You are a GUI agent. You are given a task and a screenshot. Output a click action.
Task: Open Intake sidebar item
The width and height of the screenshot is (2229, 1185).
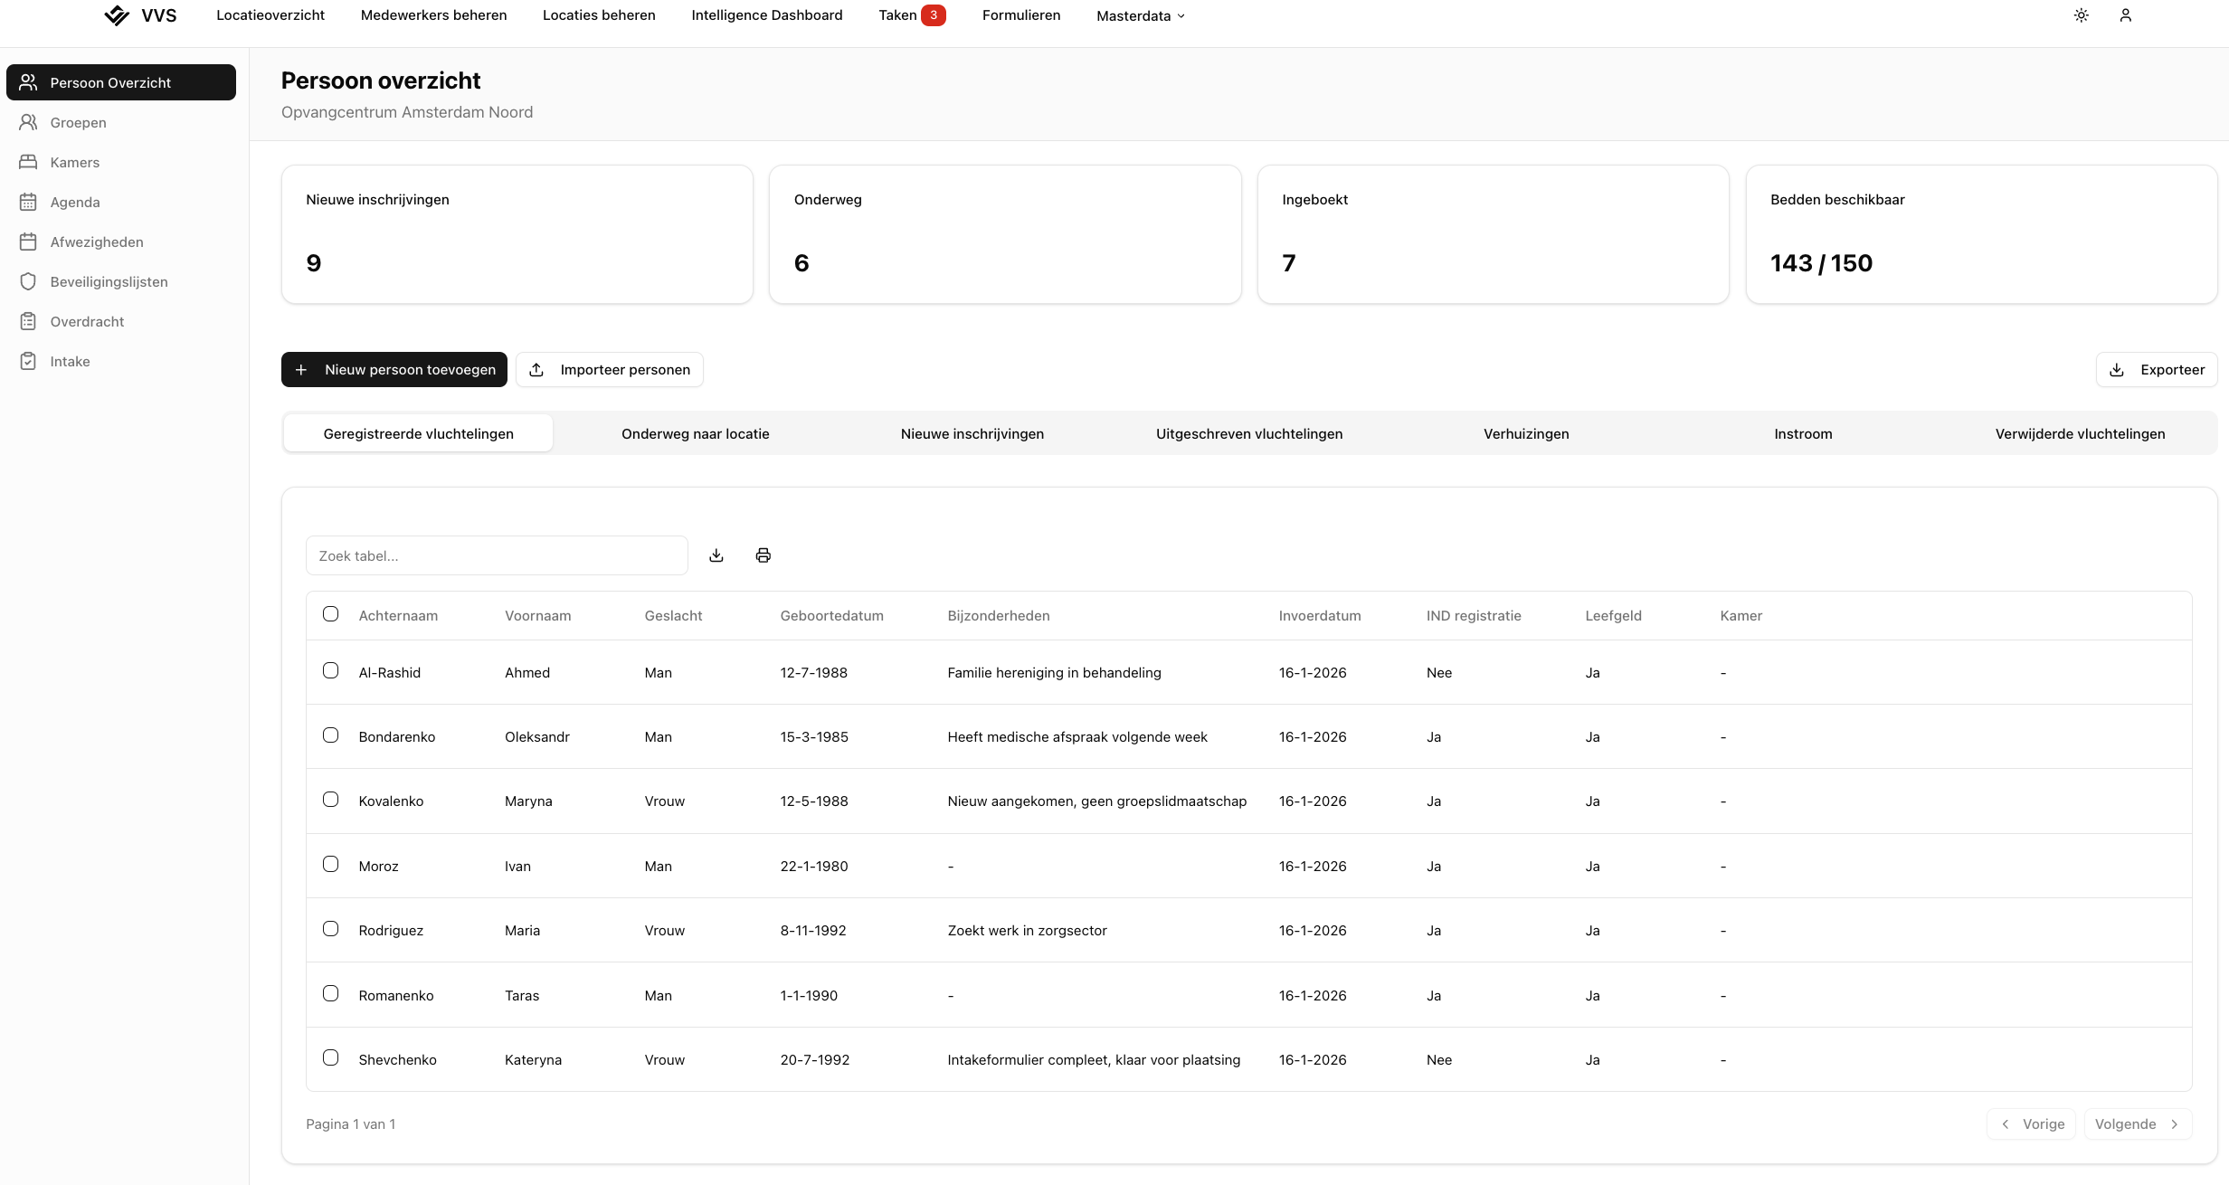point(70,362)
